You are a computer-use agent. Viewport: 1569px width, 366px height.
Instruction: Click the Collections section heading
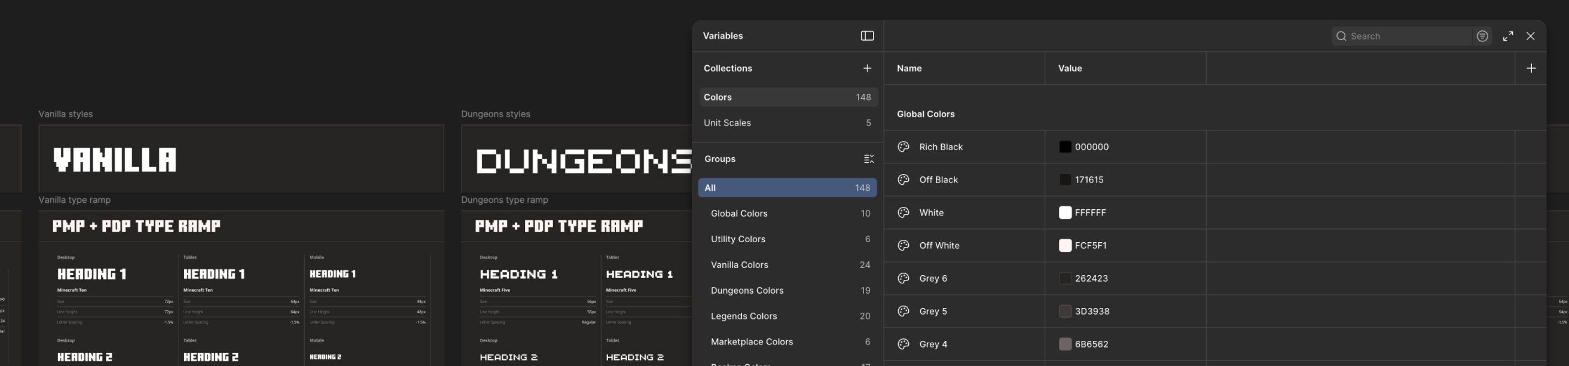tap(728, 68)
